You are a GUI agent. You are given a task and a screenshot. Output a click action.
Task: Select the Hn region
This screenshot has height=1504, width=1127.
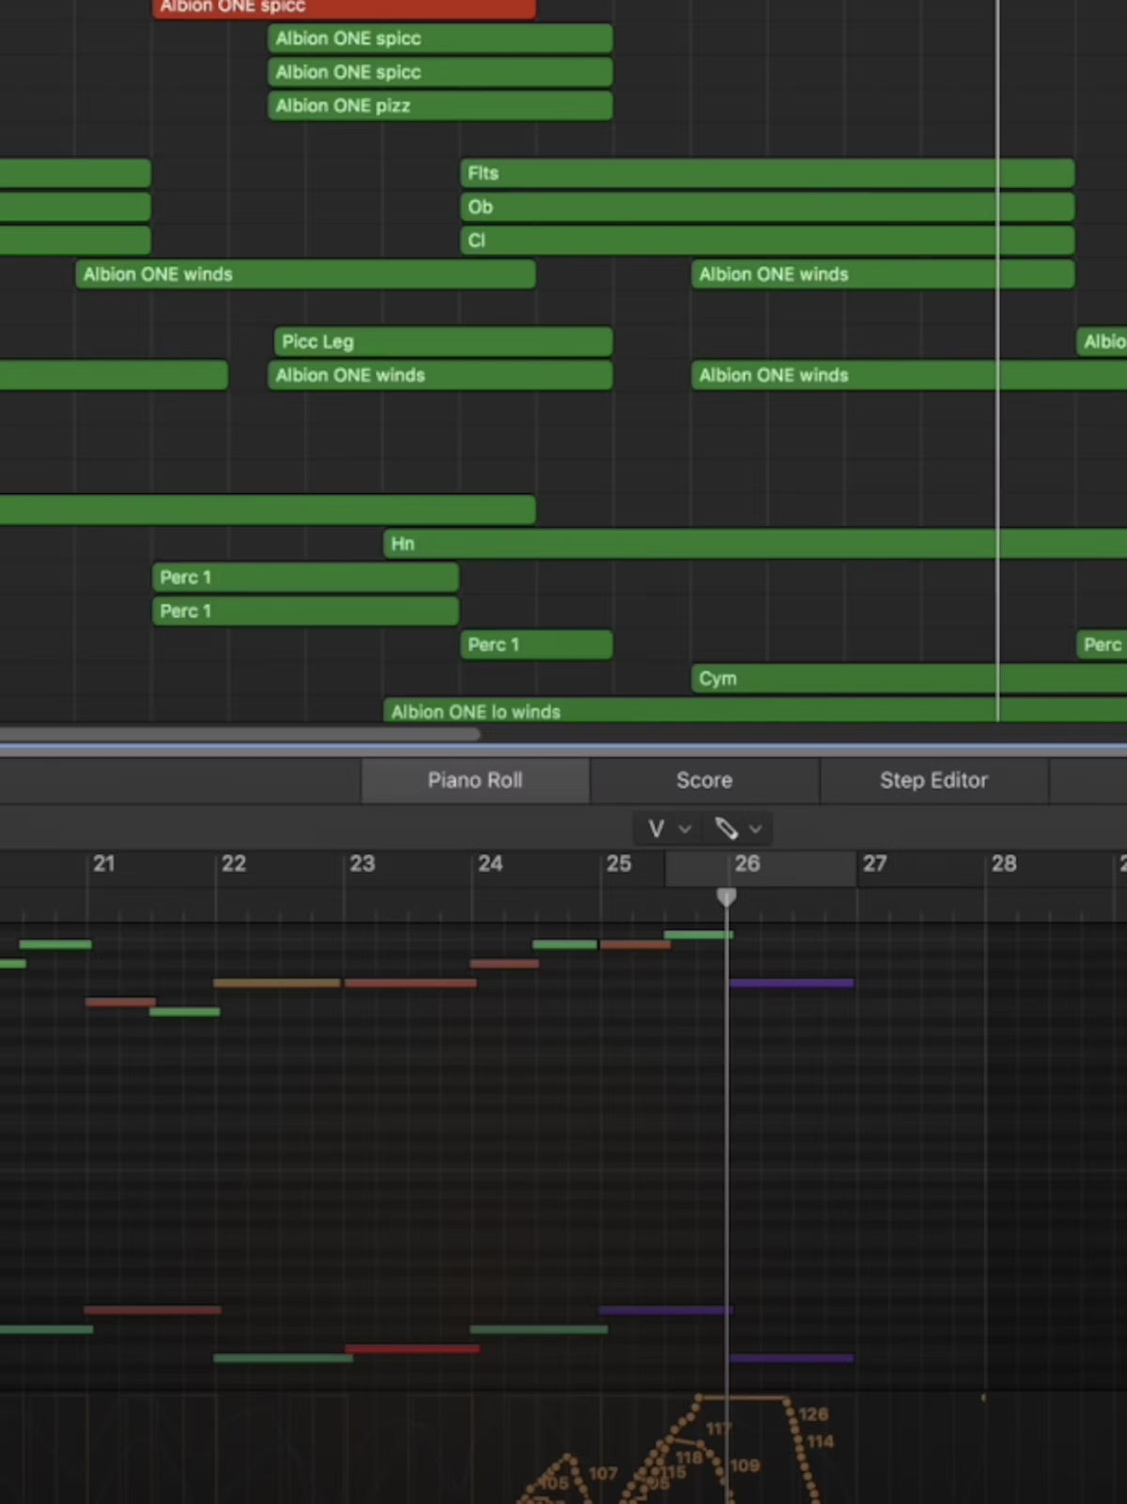pyautogui.click(x=751, y=544)
